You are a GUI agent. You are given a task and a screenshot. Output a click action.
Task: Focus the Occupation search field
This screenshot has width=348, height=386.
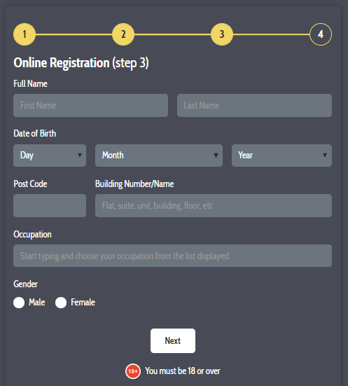(172, 256)
